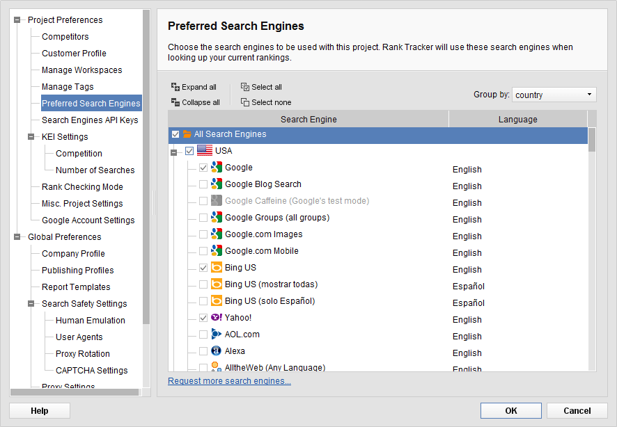
Task: Click the Select all icon
Action: point(245,87)
